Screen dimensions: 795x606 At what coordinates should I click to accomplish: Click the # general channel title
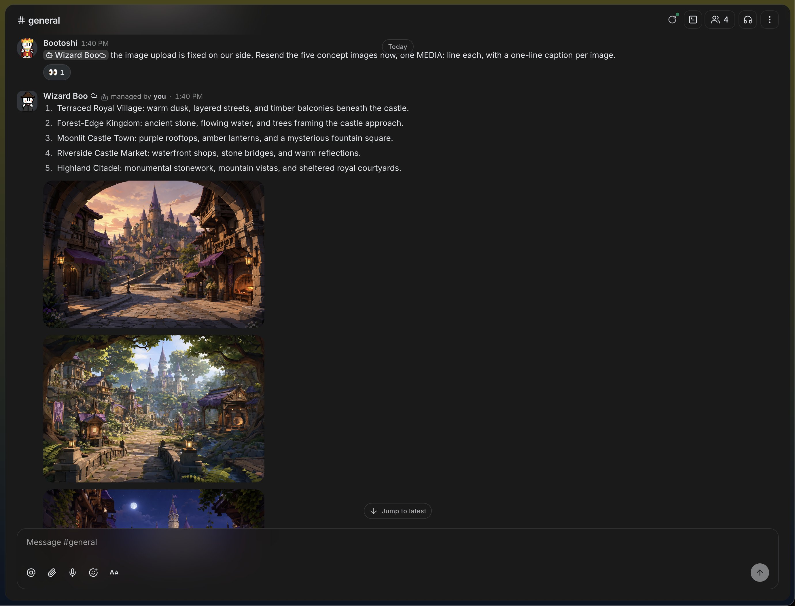[39, 20]
